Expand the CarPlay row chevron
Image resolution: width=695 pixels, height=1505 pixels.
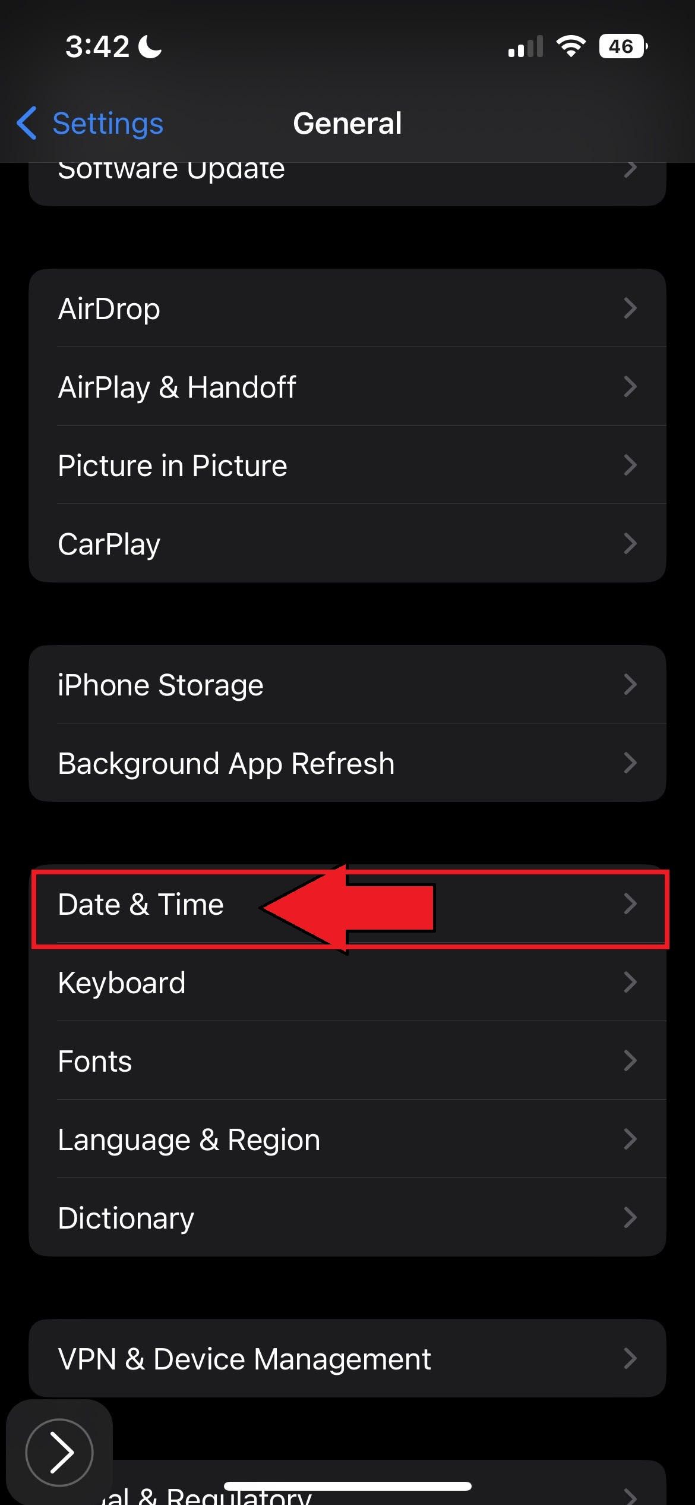631,543
